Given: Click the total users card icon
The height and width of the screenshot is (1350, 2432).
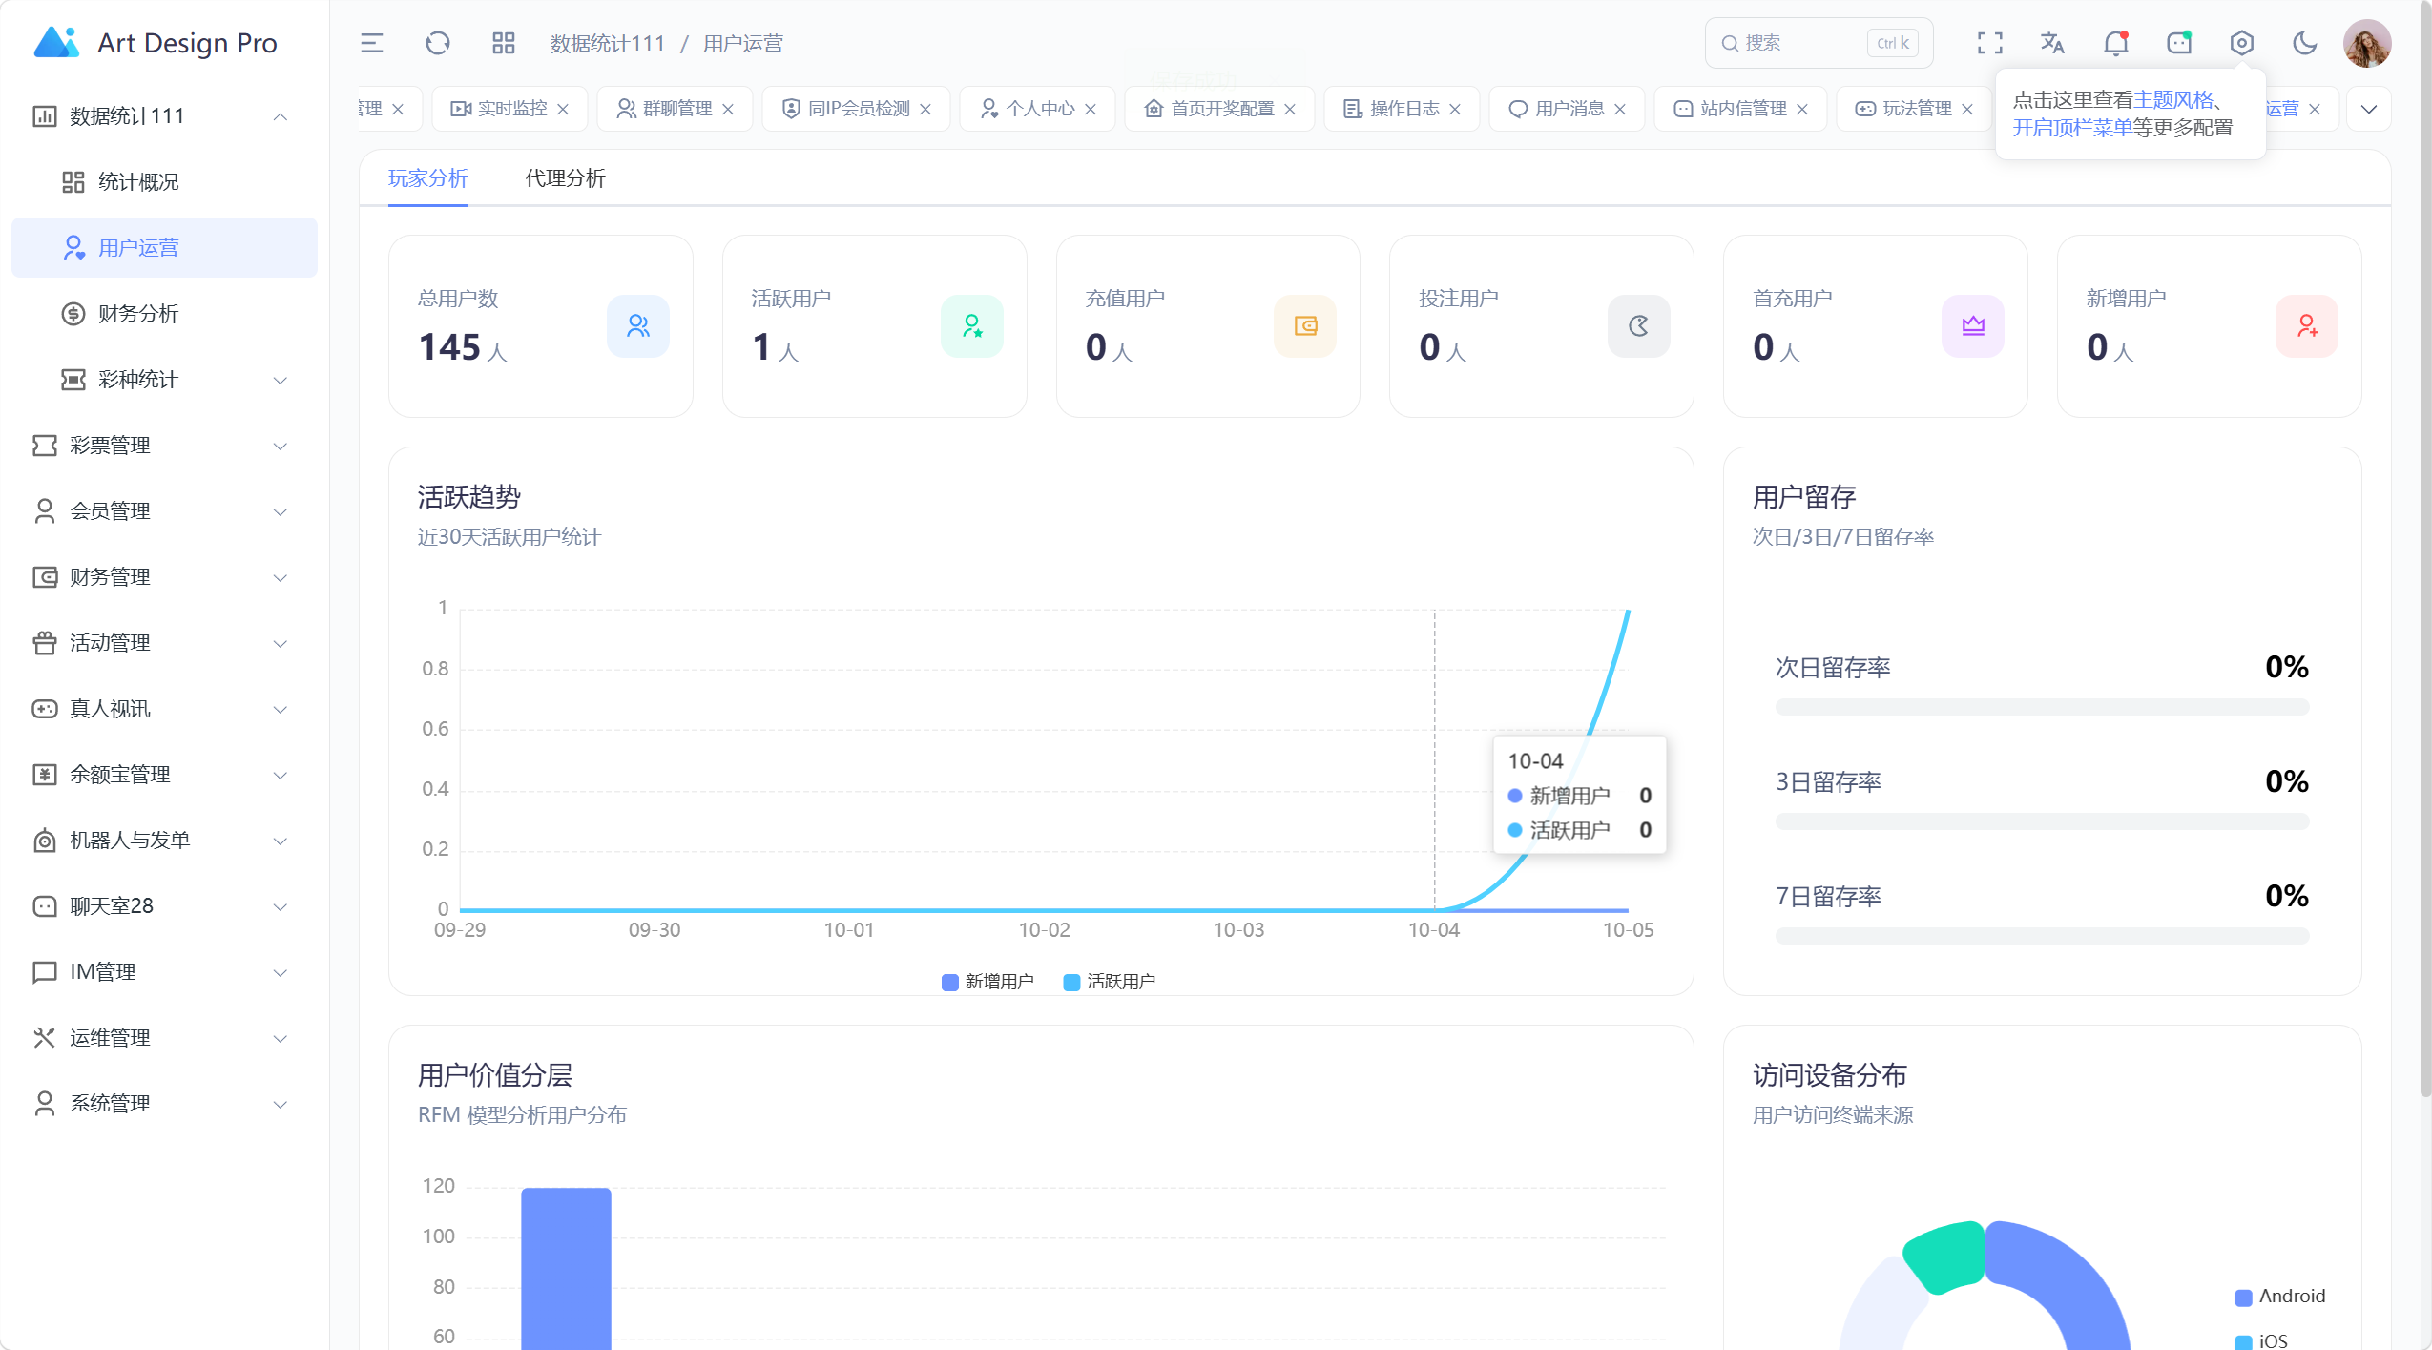Looking at the screenshot, I should pyautogui.click(x=638, y=326).
